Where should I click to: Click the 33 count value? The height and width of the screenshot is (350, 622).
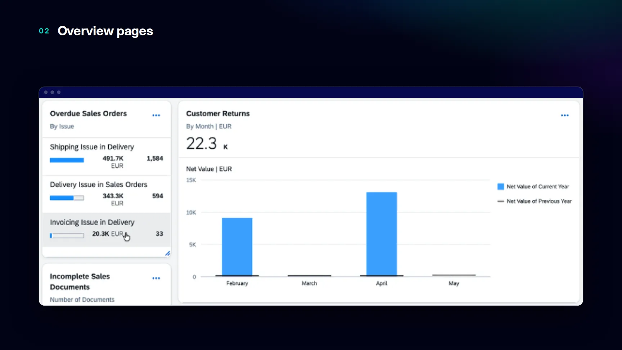pos(159,234)
